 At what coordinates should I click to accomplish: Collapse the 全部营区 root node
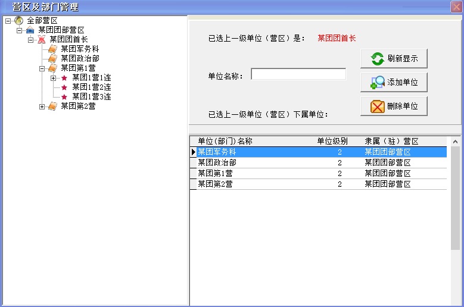pos(8,21)
